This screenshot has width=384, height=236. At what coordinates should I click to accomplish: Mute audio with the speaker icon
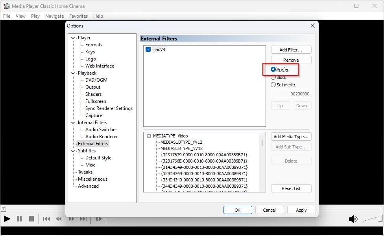pos(353,219)
